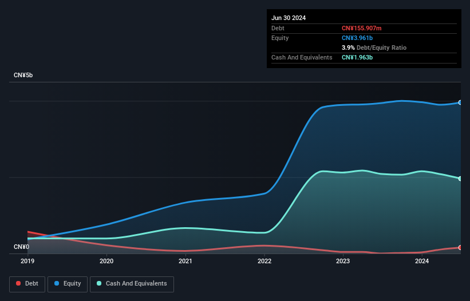Toggle the Debt series legend button
The image size is (470, 301).
click(27, 284)
